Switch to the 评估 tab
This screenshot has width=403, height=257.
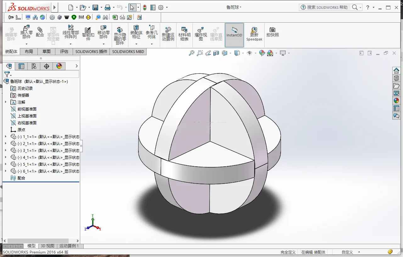click(64, 51)
